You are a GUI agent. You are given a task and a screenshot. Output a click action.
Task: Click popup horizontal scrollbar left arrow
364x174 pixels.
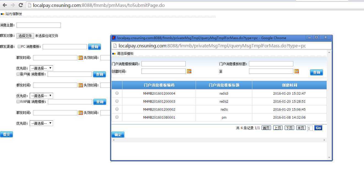(114, 140)
